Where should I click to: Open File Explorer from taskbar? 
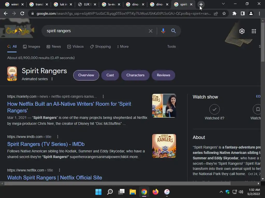(x=133, y=192)
